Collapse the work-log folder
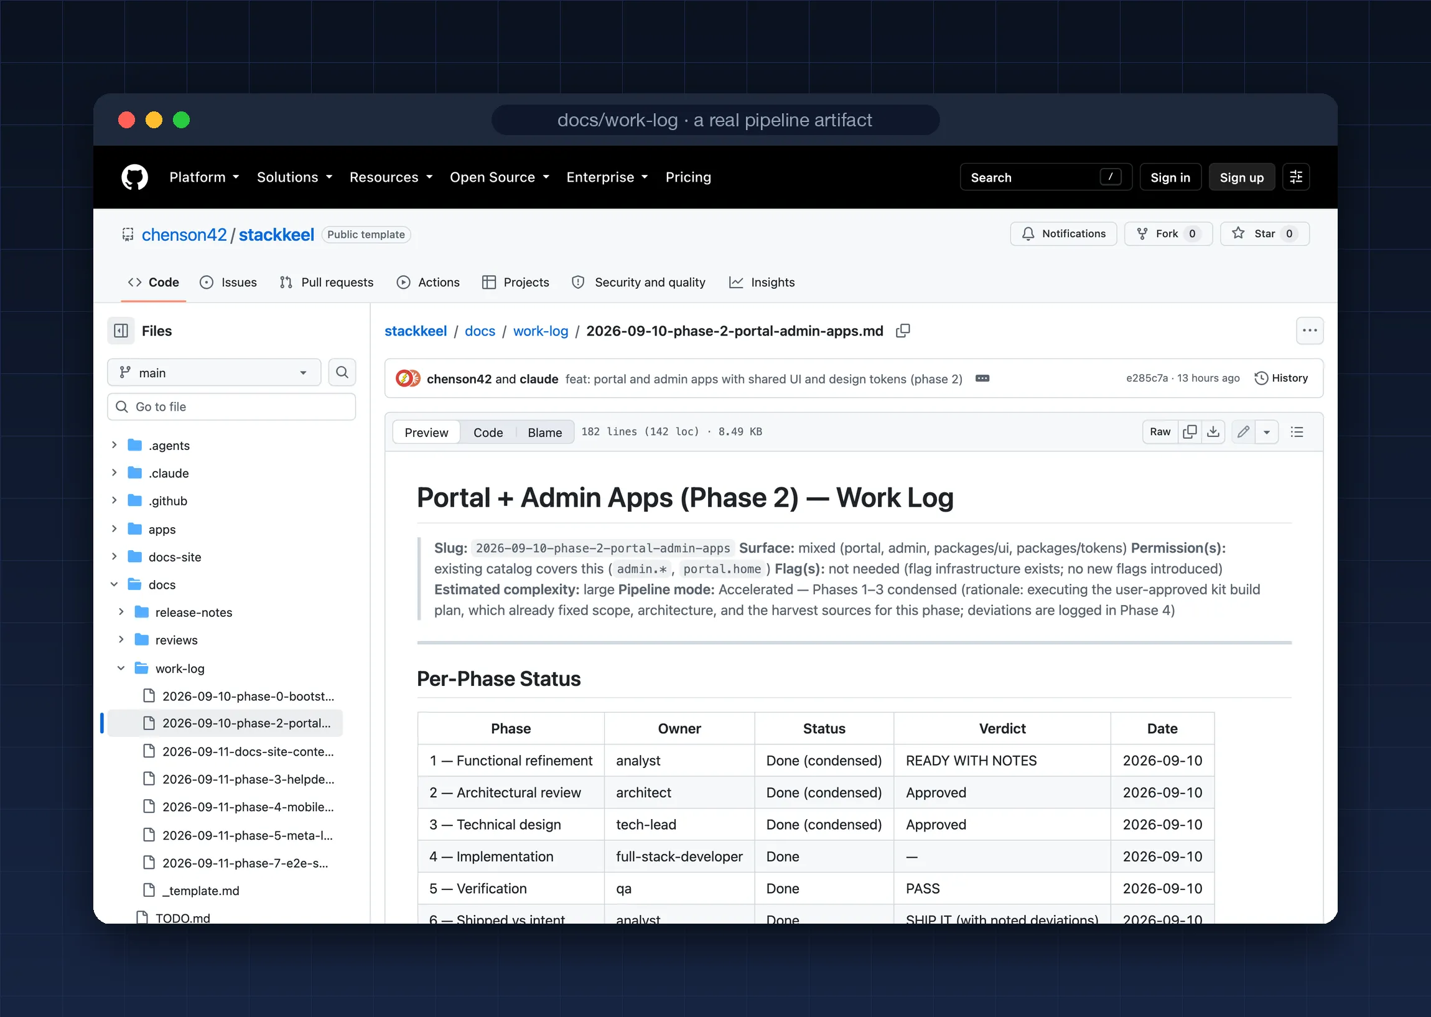The height and width of the screenshot is (1017, 1431). tap(121, 668)
